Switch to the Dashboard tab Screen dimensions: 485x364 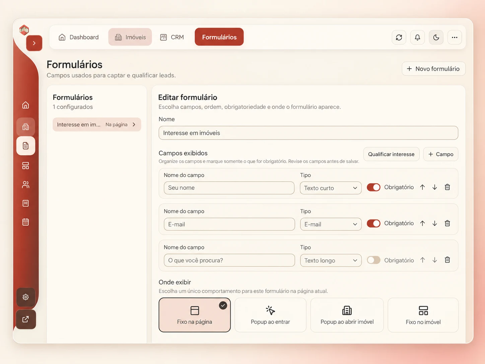(79, 37)
